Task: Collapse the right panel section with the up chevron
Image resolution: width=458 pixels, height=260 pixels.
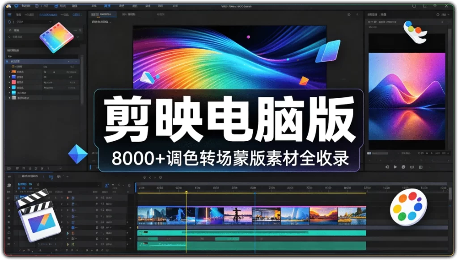Action: tap(442, 22)
